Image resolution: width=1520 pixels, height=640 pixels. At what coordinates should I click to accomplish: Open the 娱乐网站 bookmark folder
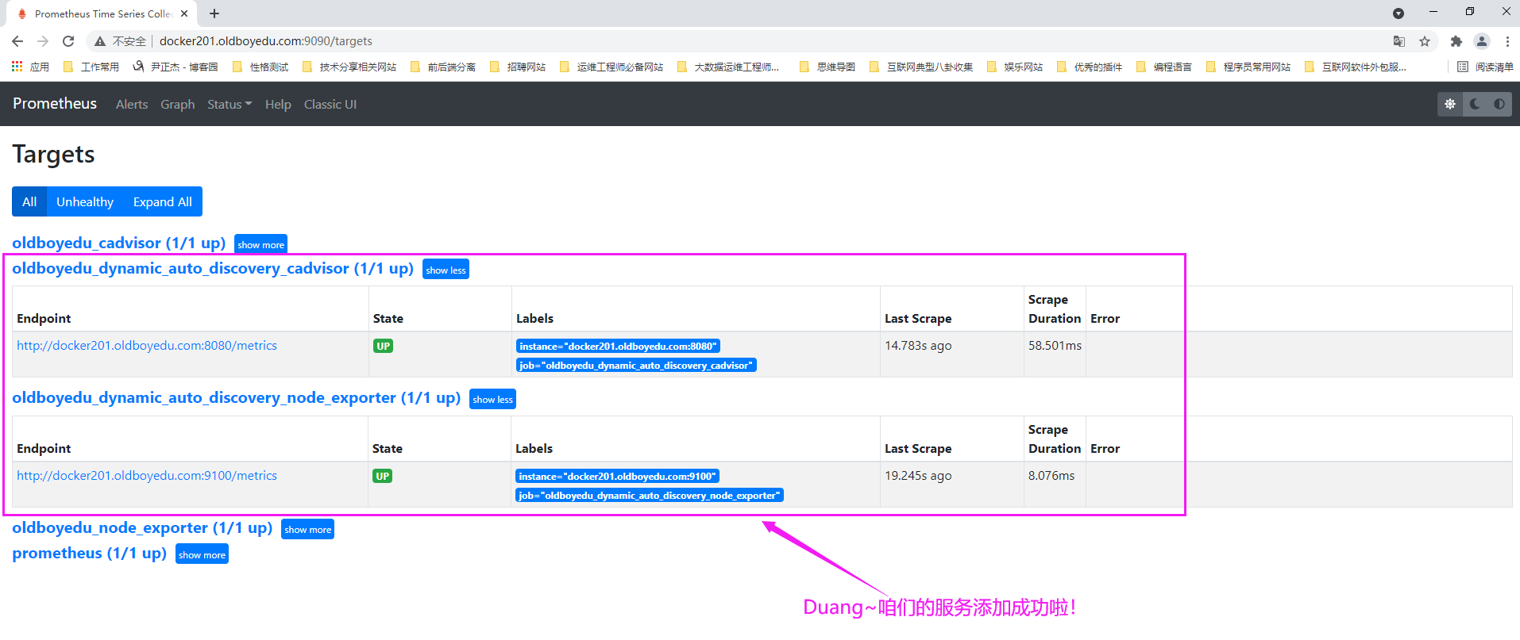click(x=1014, y=67)
